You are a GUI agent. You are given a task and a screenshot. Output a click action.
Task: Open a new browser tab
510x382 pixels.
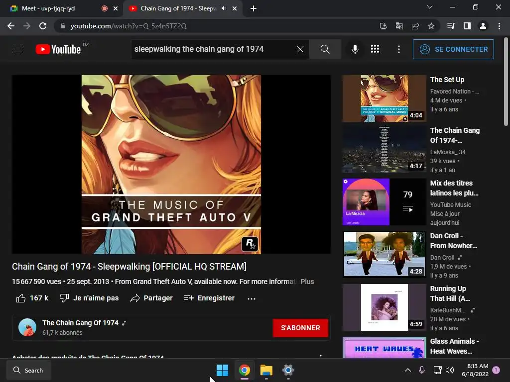click(254, 9)
